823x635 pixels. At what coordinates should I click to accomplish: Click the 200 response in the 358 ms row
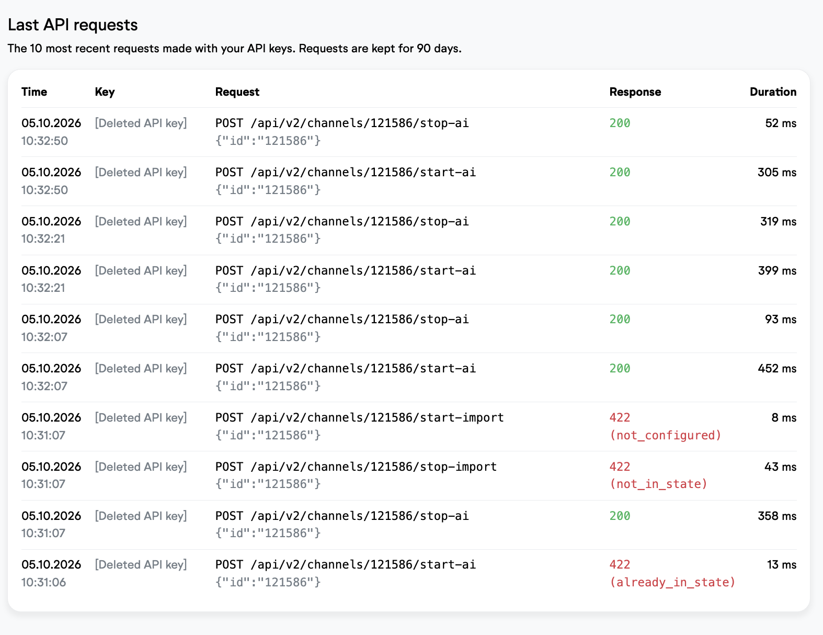coord(620,516)
